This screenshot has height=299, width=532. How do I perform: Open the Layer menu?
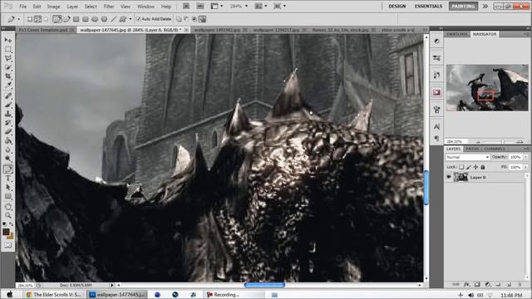pos(72,7)
